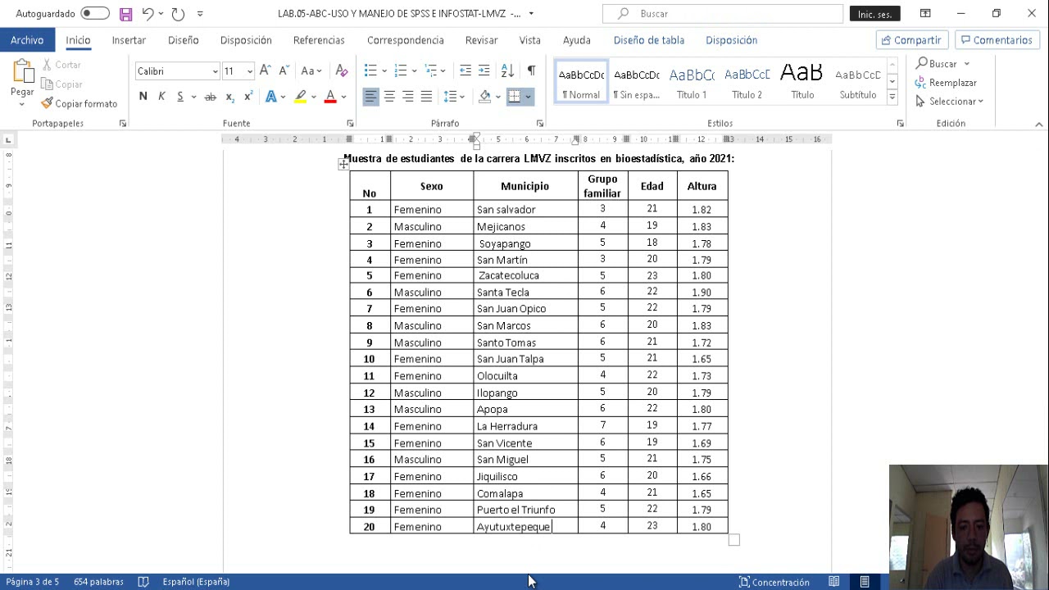Click the title bar search box
This screenshot has height=590, width=1049.
(723, 14)
